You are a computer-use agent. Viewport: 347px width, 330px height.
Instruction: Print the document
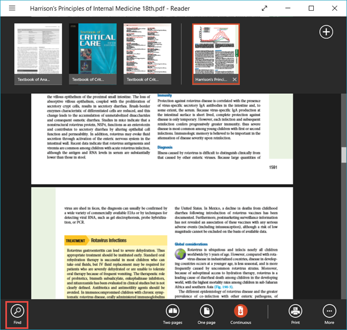tap(295, 314)
